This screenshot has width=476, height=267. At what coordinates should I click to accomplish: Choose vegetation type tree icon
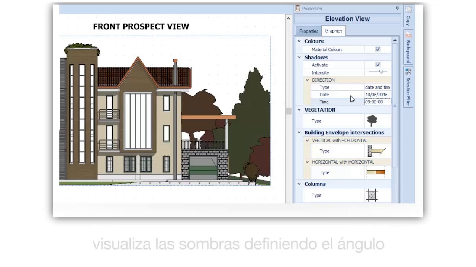coord(372,121)
